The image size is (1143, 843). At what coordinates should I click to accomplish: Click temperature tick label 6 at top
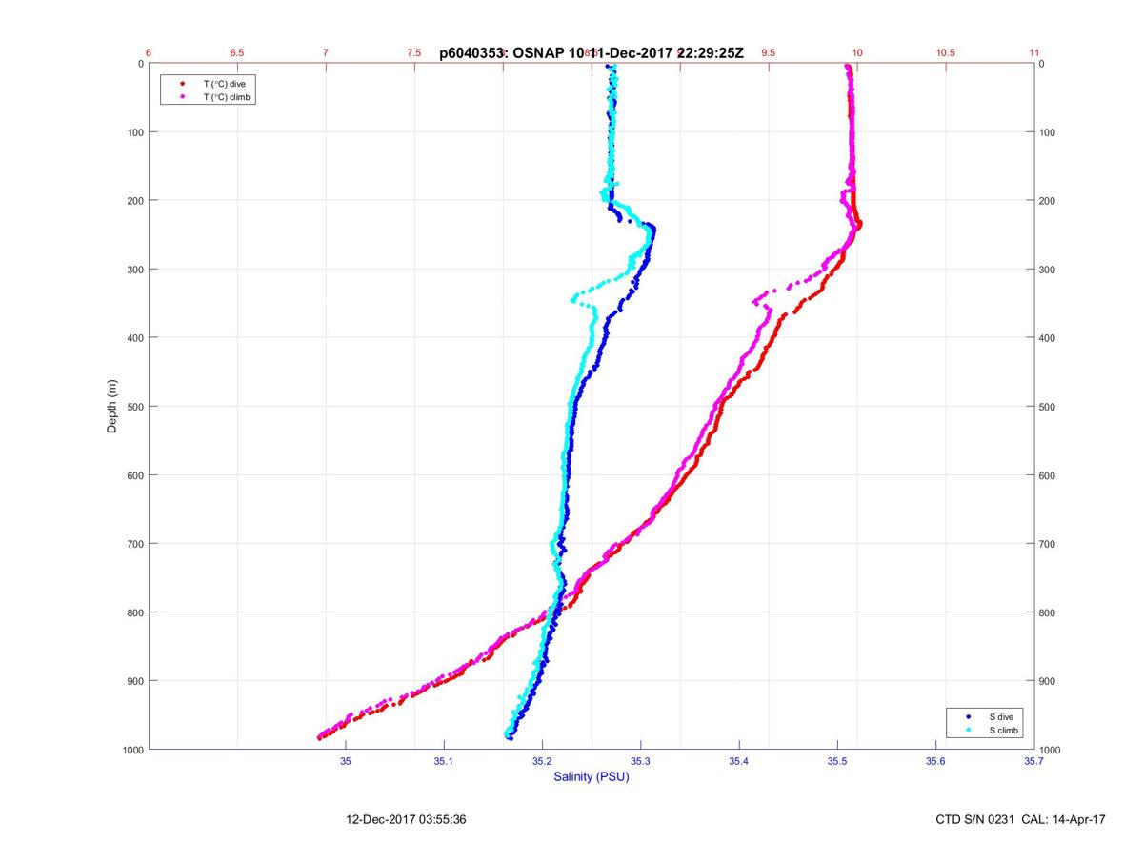point(149,53)
